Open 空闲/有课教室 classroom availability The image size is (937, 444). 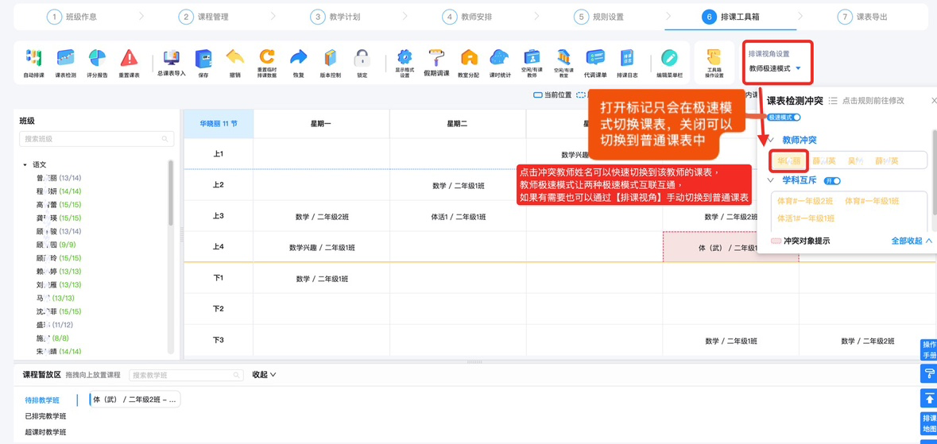point(563,63)
